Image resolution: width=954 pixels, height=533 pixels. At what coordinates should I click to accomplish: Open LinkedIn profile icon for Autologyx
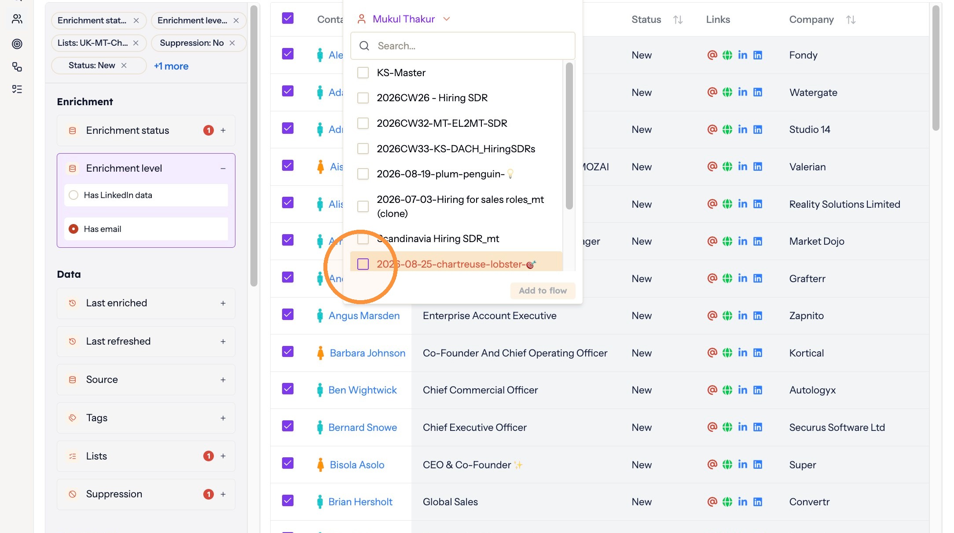click(x=742, y=390)
